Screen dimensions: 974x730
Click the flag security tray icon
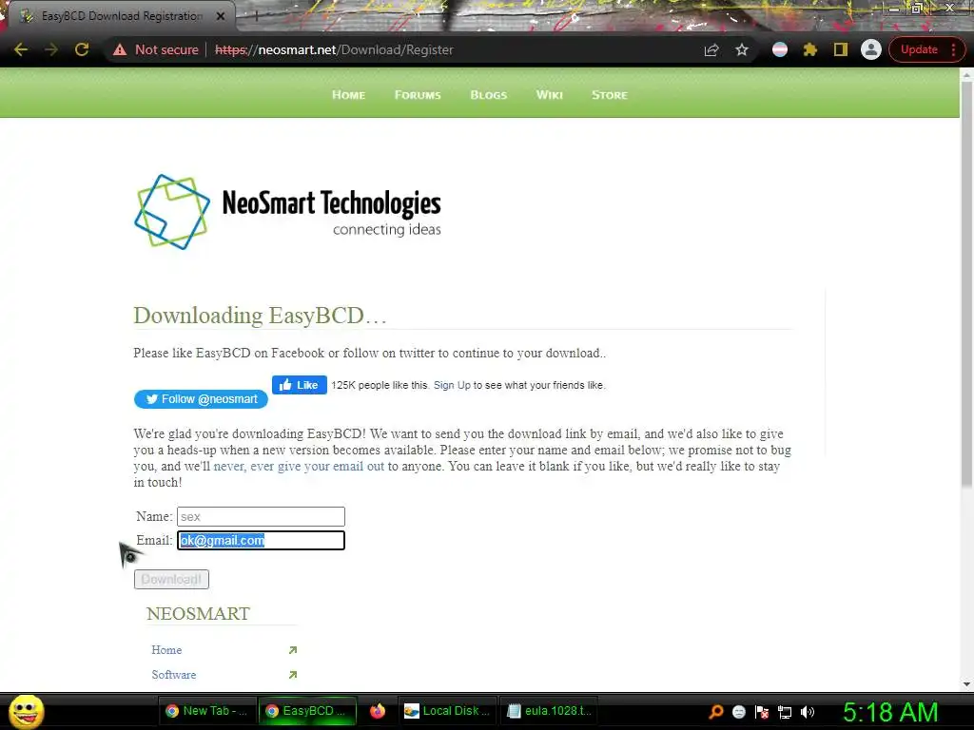(x=762, y=712)
